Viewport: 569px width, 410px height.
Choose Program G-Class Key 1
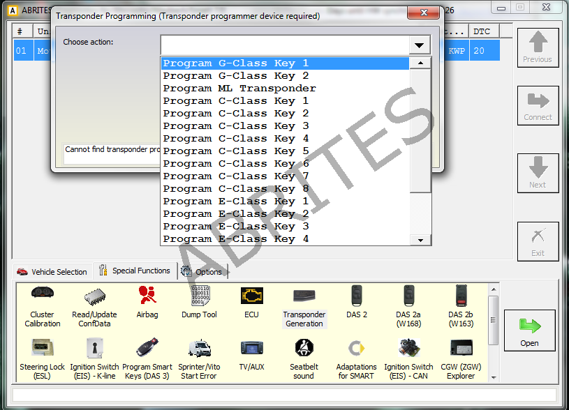tap(286, 63)
